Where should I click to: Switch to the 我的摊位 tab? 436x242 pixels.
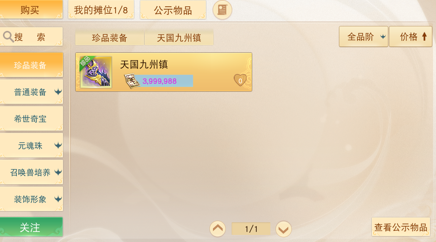pyautogui.click(x=101, y=10)
